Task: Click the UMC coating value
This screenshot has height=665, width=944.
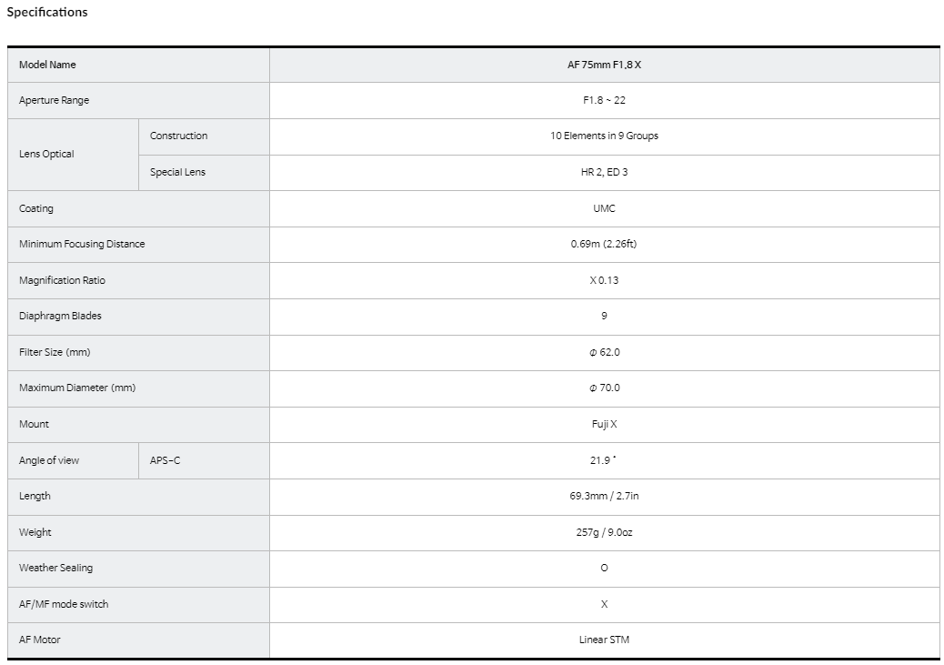Action: pyautogui.click(x=604, y=208)
